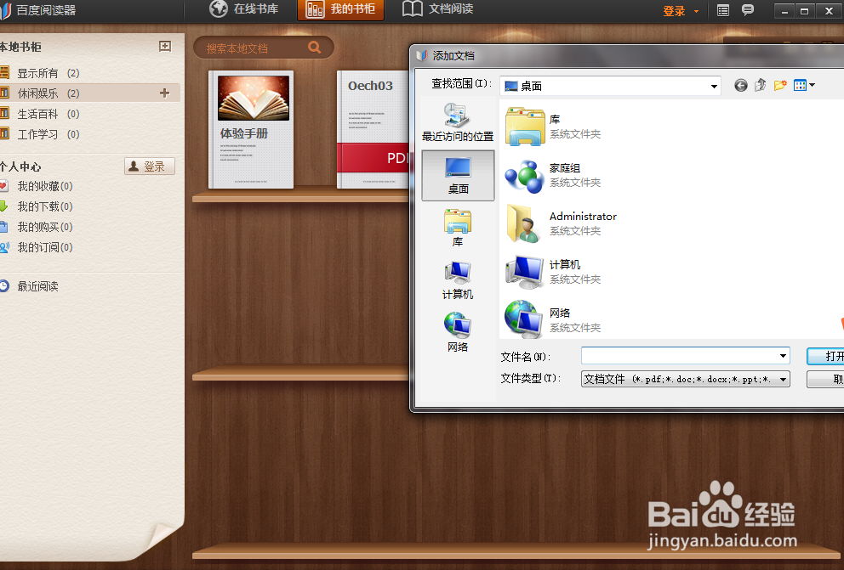Select 库 in the places bar
This screenshot has height=570, width=844.
click(458, 228)
